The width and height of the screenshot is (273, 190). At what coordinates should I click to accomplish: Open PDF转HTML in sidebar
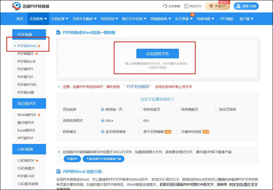pos(27,84)
